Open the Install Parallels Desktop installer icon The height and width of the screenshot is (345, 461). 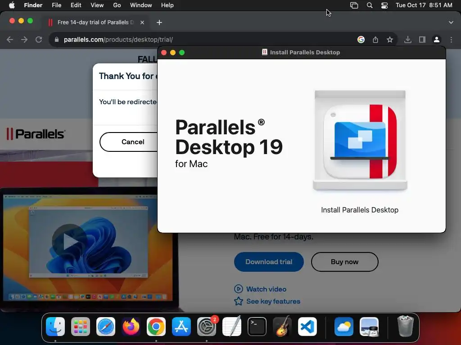tap(360, 141)
